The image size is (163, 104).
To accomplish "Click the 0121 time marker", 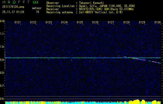I will point(18,22).
